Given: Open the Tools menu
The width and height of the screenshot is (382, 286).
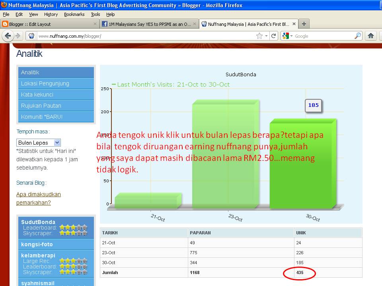Looking at the screenshot, I should 95,14.
